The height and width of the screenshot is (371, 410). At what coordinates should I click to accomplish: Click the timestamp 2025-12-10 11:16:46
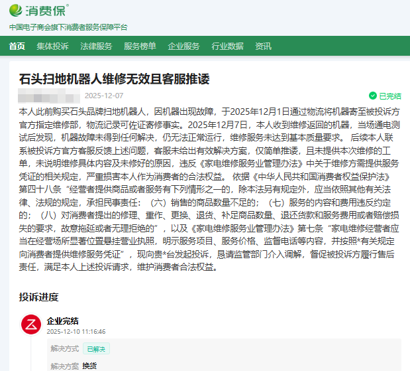76,331
